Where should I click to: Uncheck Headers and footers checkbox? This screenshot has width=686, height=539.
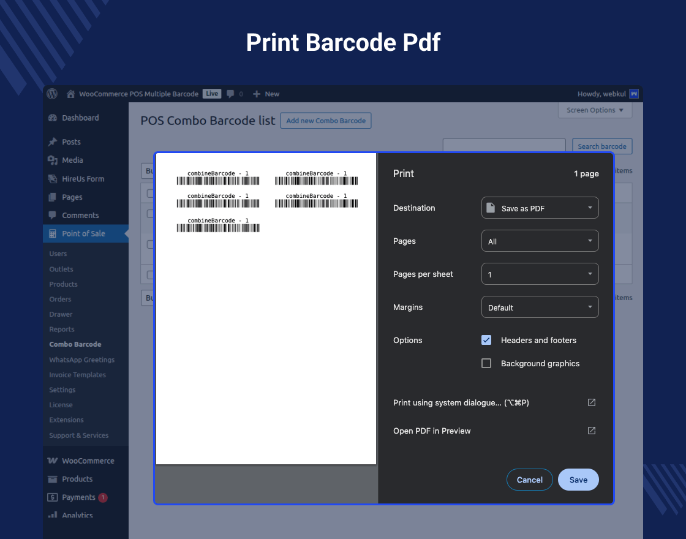pos(486,340)
